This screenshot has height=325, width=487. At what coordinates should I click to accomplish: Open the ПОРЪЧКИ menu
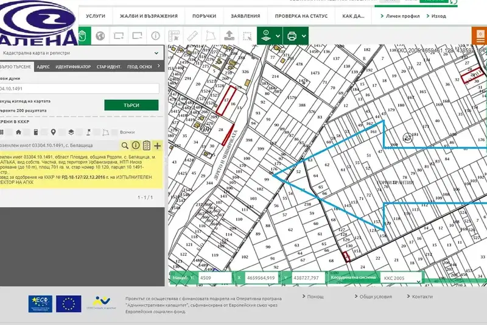tap(204, 16)
